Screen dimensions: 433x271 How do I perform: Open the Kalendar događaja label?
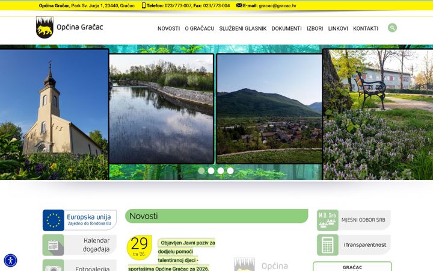[x=96, y=245]
